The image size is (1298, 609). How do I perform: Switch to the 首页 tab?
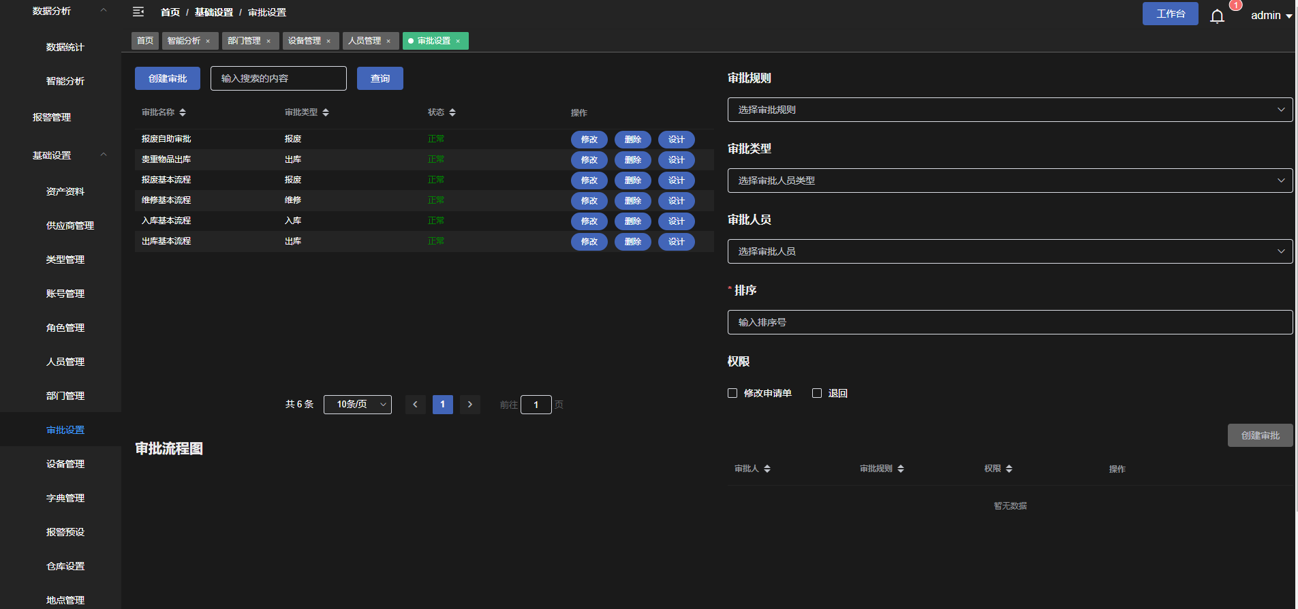coord(145,41)
